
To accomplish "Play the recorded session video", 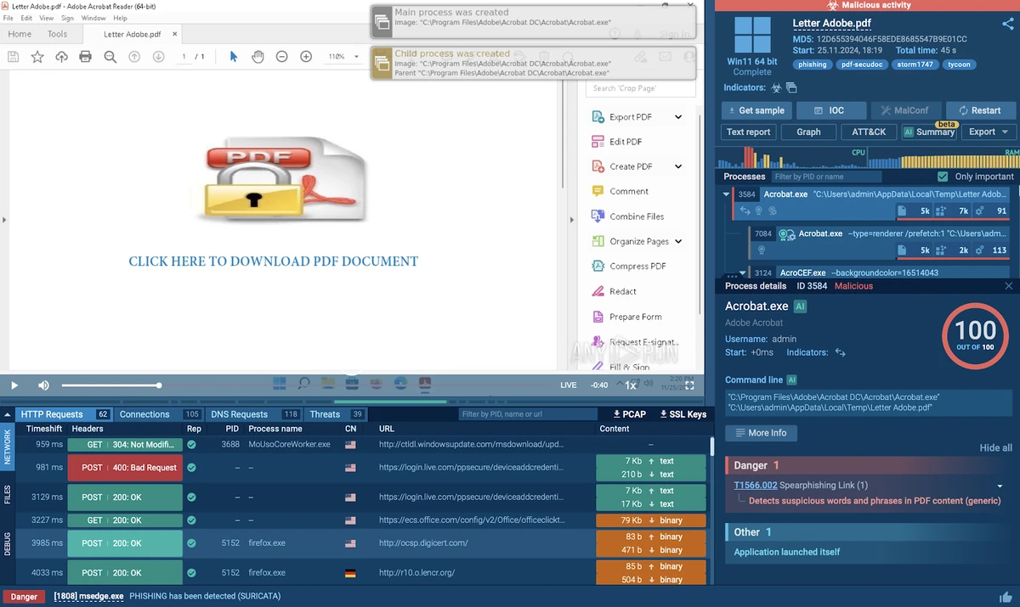I will [14, 385].
